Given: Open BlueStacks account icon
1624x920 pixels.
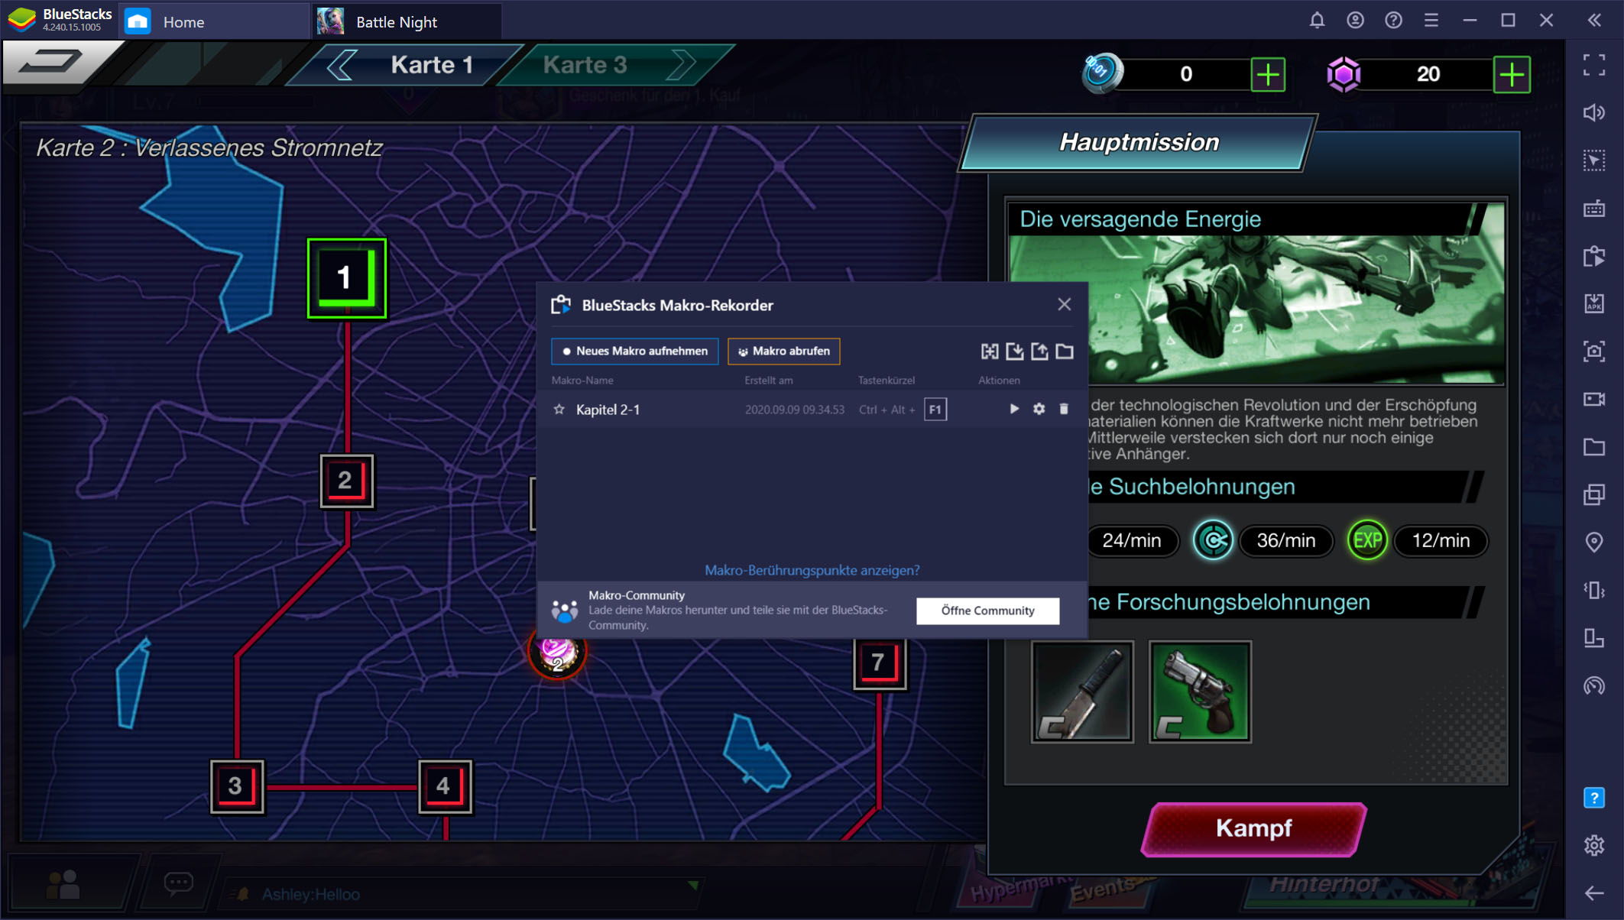Looking at the screenshot, I should coord(1355,21).
